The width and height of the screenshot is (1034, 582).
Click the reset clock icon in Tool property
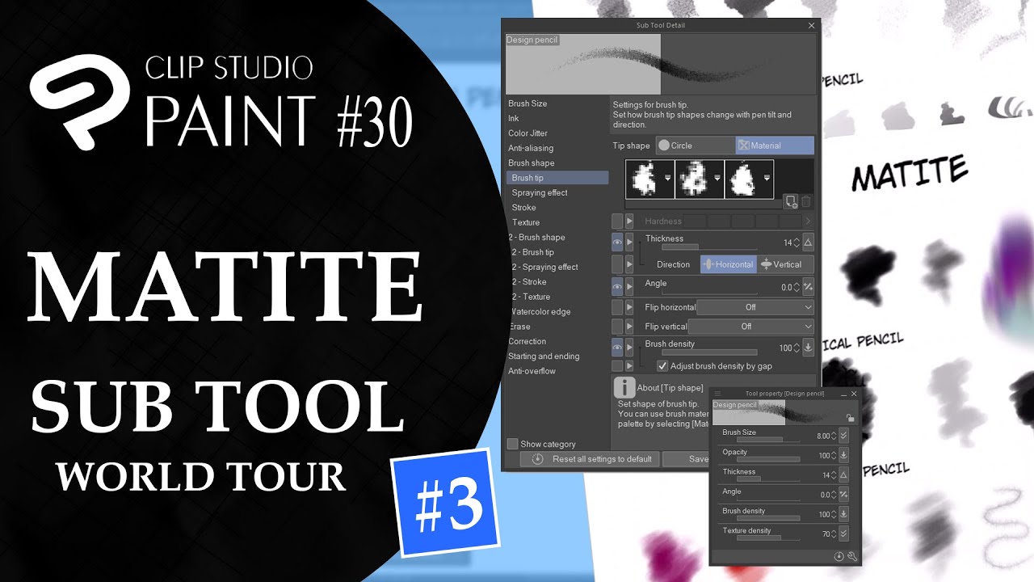(840, 557)
